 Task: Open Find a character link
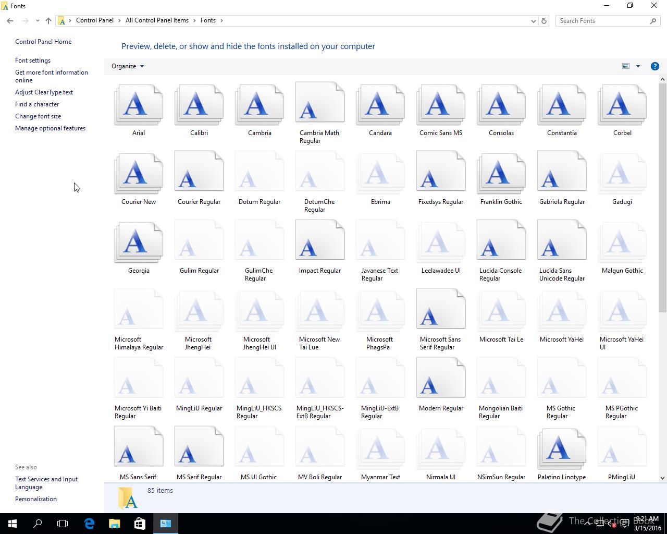[x=37, y=104]
